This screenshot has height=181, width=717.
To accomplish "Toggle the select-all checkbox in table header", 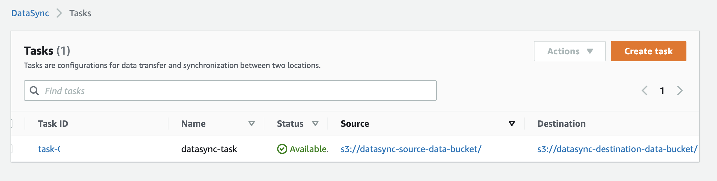I will tap(12, 124).
